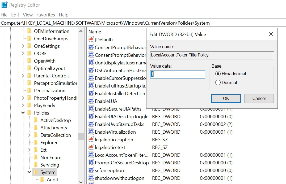Click the registry path address bar
Screen dimensions: 286x184
[143, 23]
